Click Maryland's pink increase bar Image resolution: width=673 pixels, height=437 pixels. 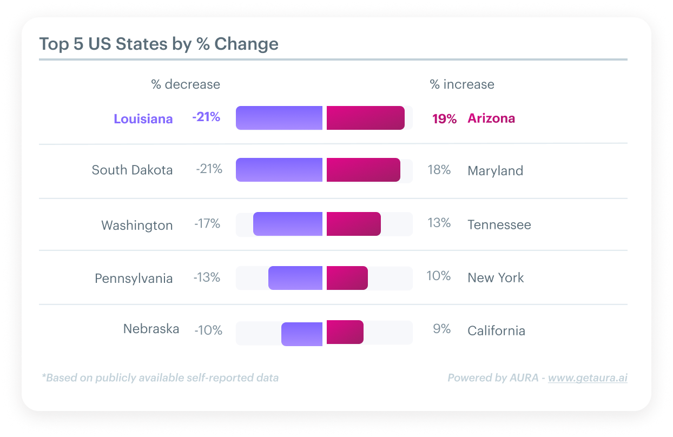[x=363, y=170]
